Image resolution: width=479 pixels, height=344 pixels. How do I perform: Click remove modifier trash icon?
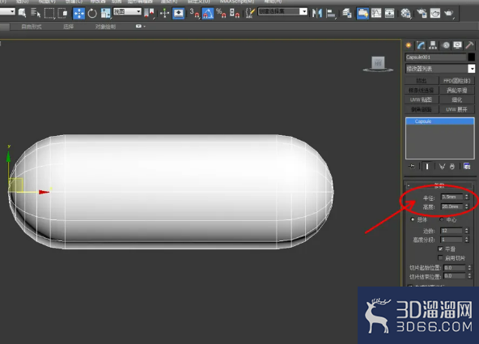[452, 166]
